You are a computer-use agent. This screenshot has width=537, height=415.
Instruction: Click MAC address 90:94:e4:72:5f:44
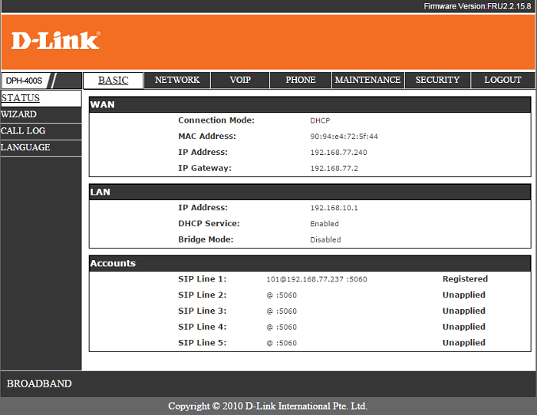344,137
